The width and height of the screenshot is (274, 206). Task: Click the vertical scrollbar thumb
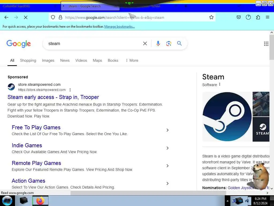(x=272, y=47)
